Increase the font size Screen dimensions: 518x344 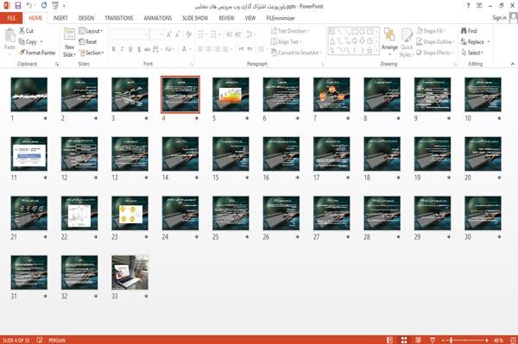click(169, 34)
